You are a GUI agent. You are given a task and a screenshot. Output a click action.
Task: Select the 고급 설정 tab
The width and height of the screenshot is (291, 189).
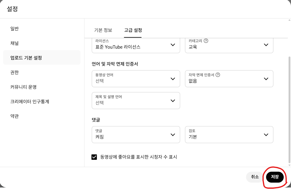click(133, 30)
